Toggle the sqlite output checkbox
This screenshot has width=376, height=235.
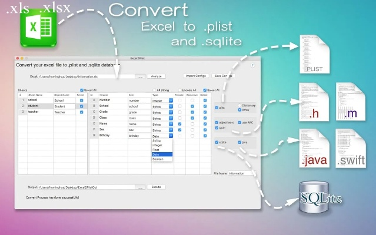point(217,142)
